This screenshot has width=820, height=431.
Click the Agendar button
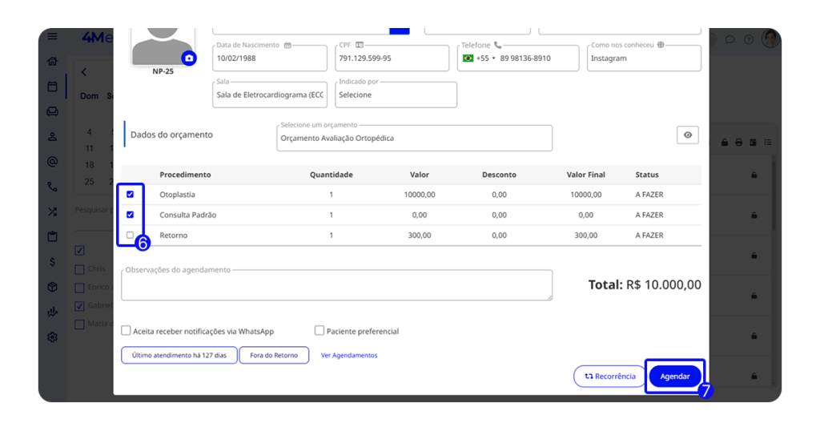click(674, 377)
